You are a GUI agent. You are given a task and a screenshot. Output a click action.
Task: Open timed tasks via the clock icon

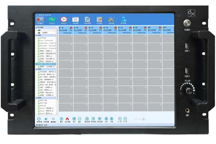point(64,19)
